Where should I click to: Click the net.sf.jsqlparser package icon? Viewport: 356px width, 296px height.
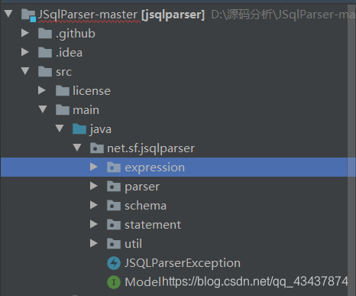[x=97, y=148]
